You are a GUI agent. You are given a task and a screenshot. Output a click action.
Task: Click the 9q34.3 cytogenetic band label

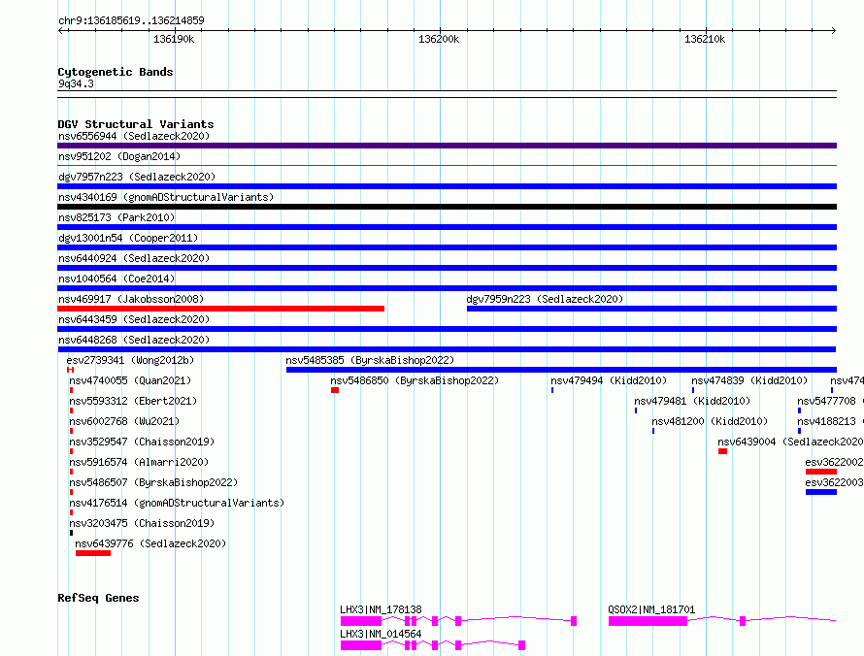point(76,83)
